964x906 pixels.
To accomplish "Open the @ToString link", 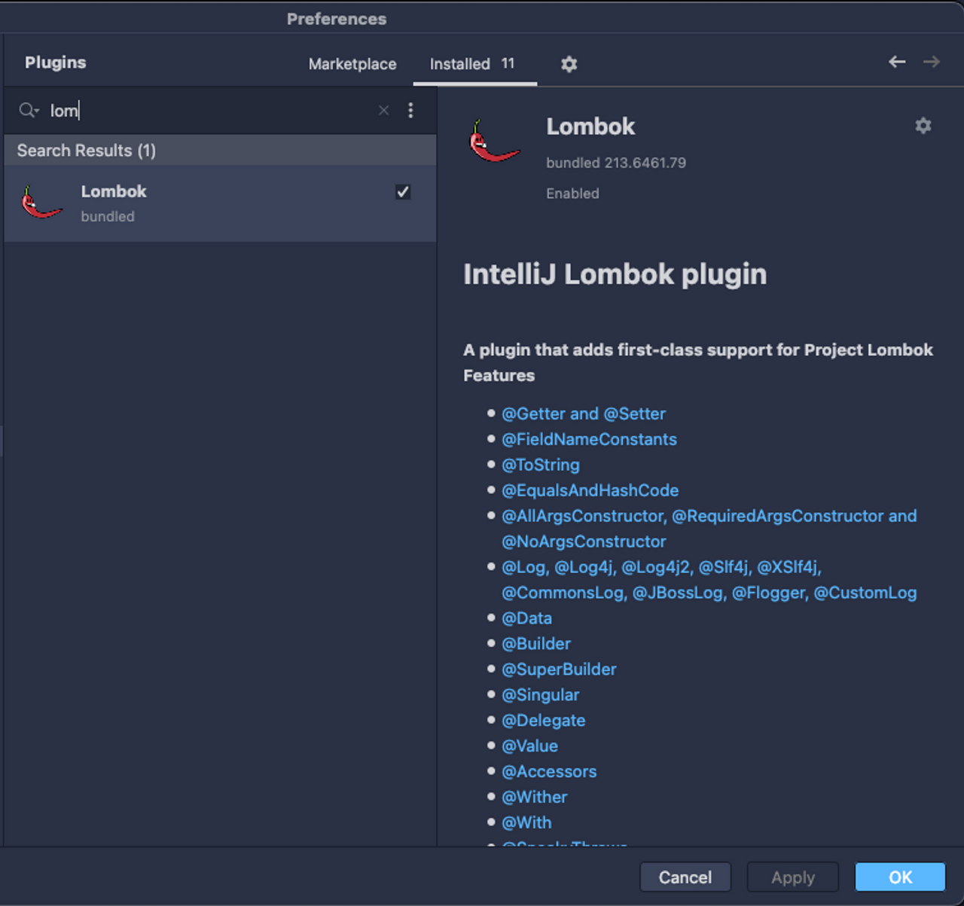I will coord(541,465).
